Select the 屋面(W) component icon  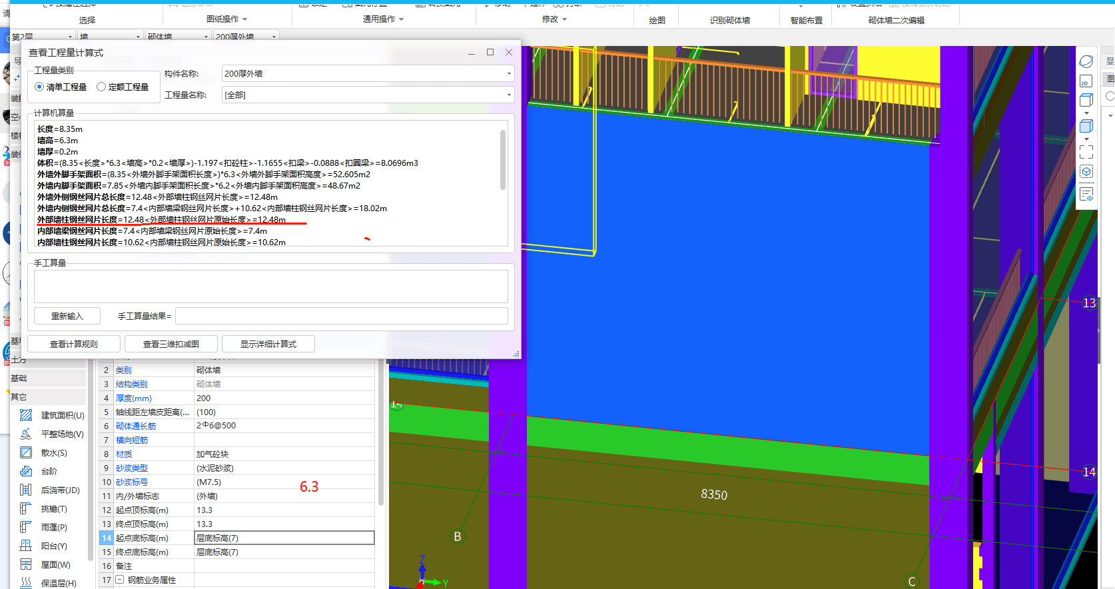click(26, 564)
